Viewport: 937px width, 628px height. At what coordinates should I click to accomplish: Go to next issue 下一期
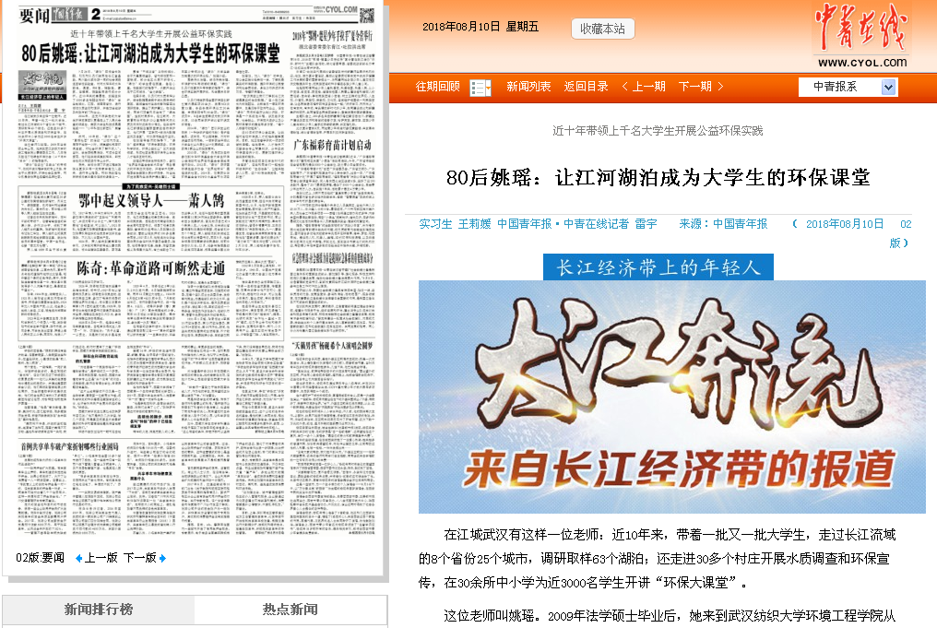[694, 87]
